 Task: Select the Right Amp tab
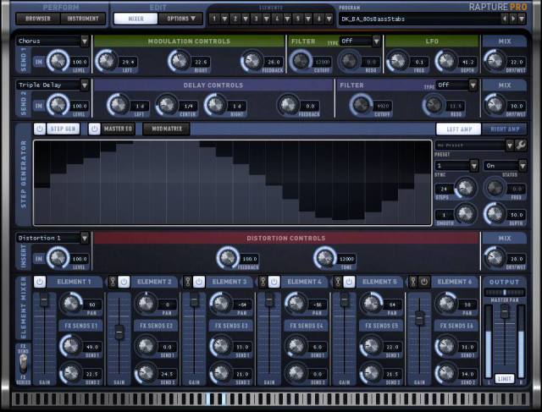pyautogui.click(x=505, y=129)
